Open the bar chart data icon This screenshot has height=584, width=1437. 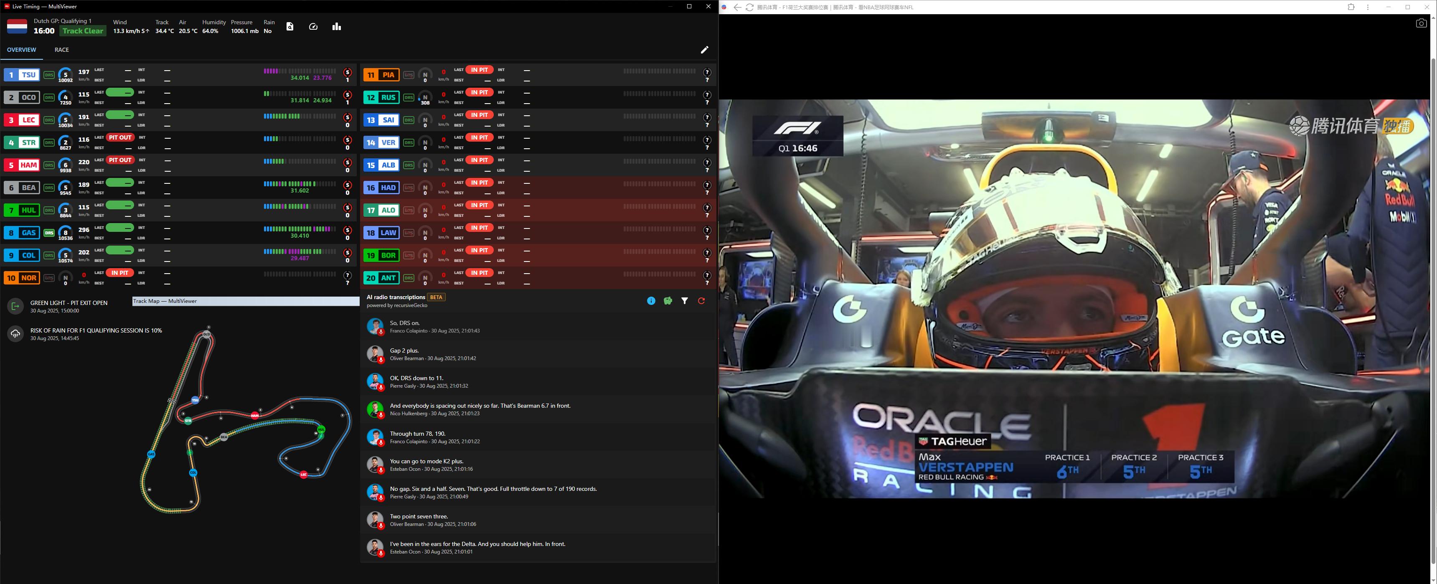coord(336,26)
